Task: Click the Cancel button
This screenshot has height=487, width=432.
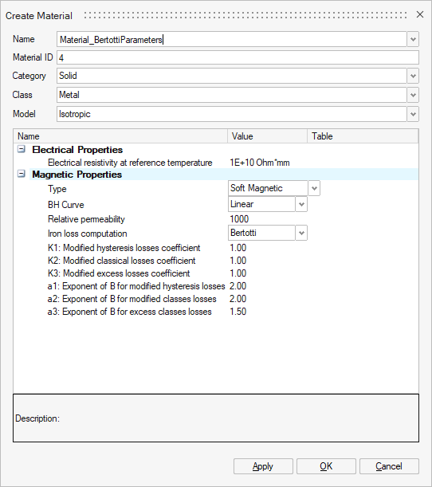Action: click(389, 466)
